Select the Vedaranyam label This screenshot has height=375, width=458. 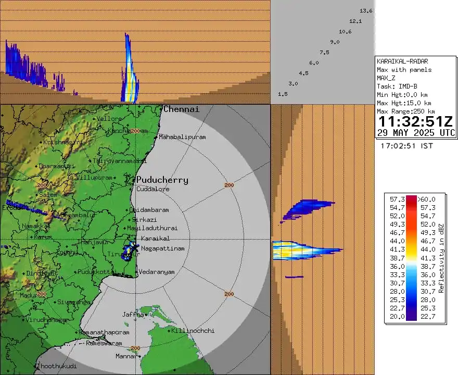157,272
